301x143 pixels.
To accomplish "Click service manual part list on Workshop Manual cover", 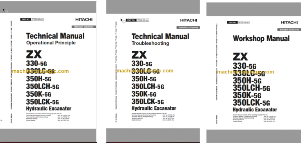I will (x=254, y=118).
